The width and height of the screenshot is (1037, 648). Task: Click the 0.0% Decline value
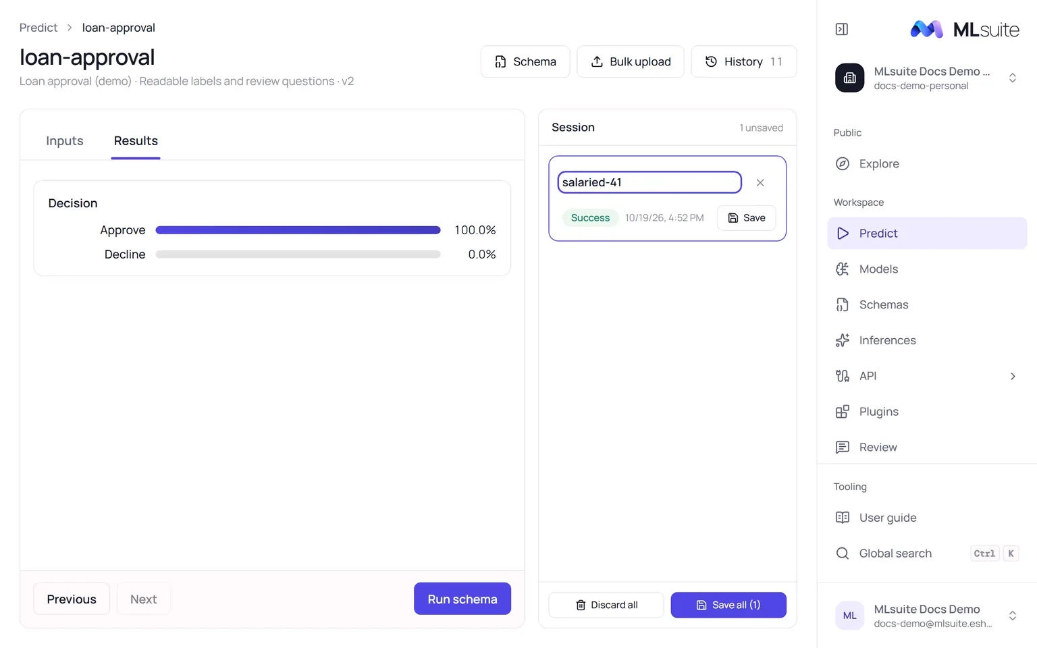(x=482, y=254)
